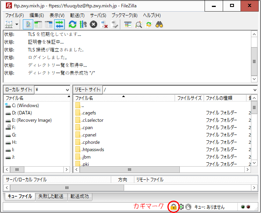Select .cpanel remote folder
261x213 pixels.
pos(86,135)
